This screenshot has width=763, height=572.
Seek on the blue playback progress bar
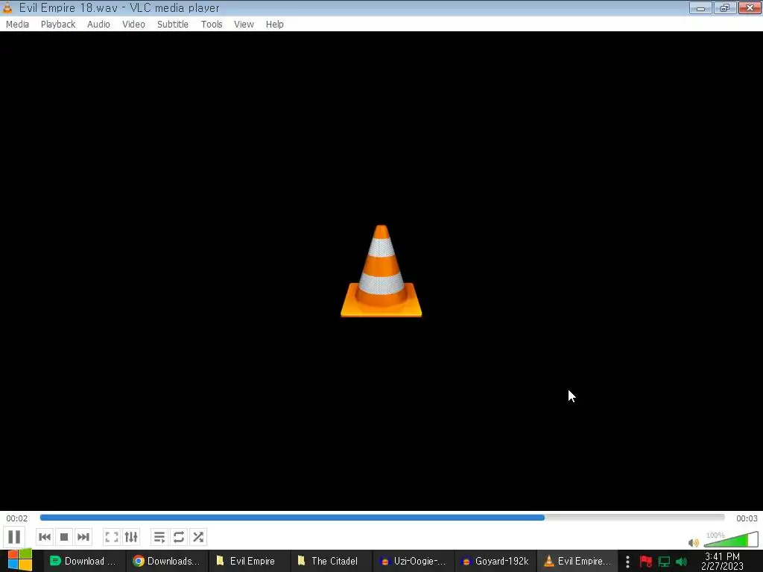click(x=382, y=518)
